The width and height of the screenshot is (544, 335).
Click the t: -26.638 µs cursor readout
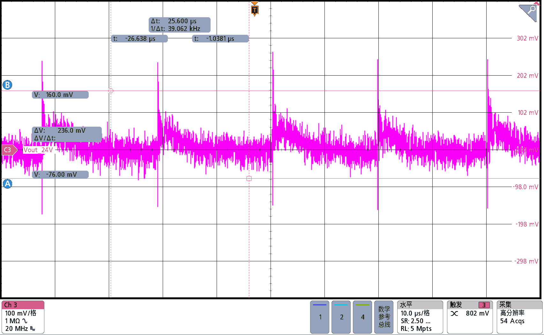(139, 39)
